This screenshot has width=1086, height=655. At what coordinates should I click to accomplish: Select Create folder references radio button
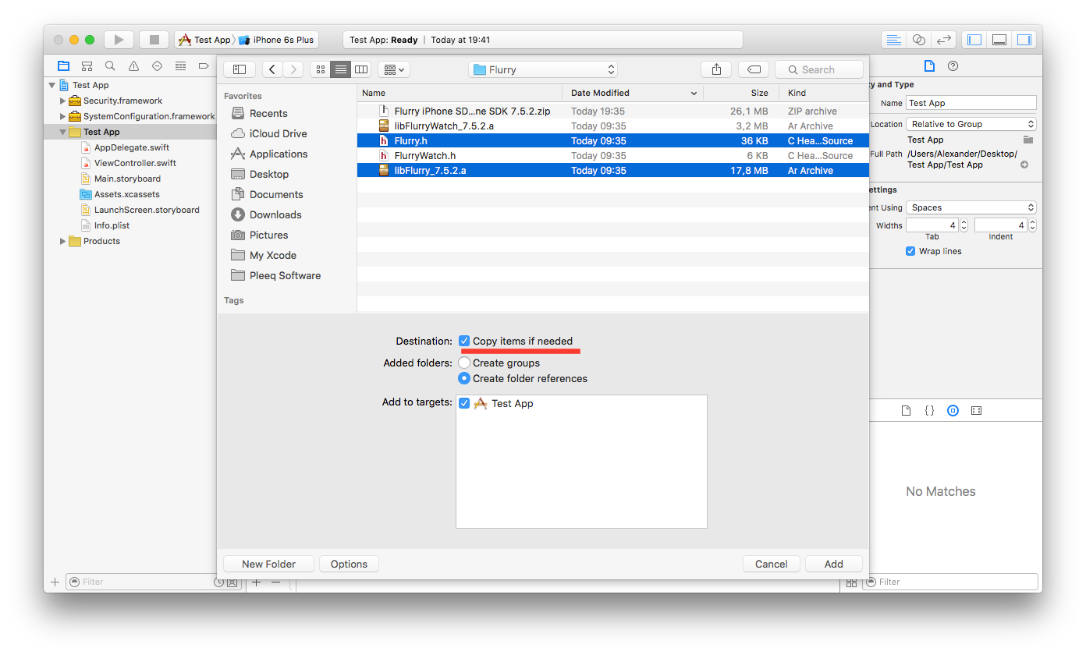point(464,378)
